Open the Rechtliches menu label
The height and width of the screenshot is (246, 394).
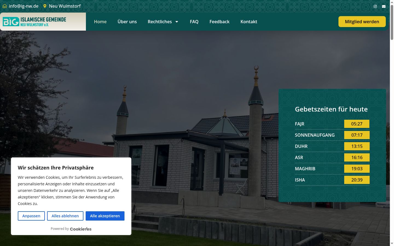(160, 22)
